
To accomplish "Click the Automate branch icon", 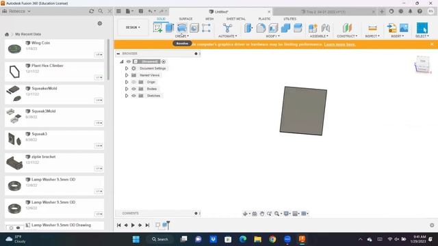I will tap(227, 28).
